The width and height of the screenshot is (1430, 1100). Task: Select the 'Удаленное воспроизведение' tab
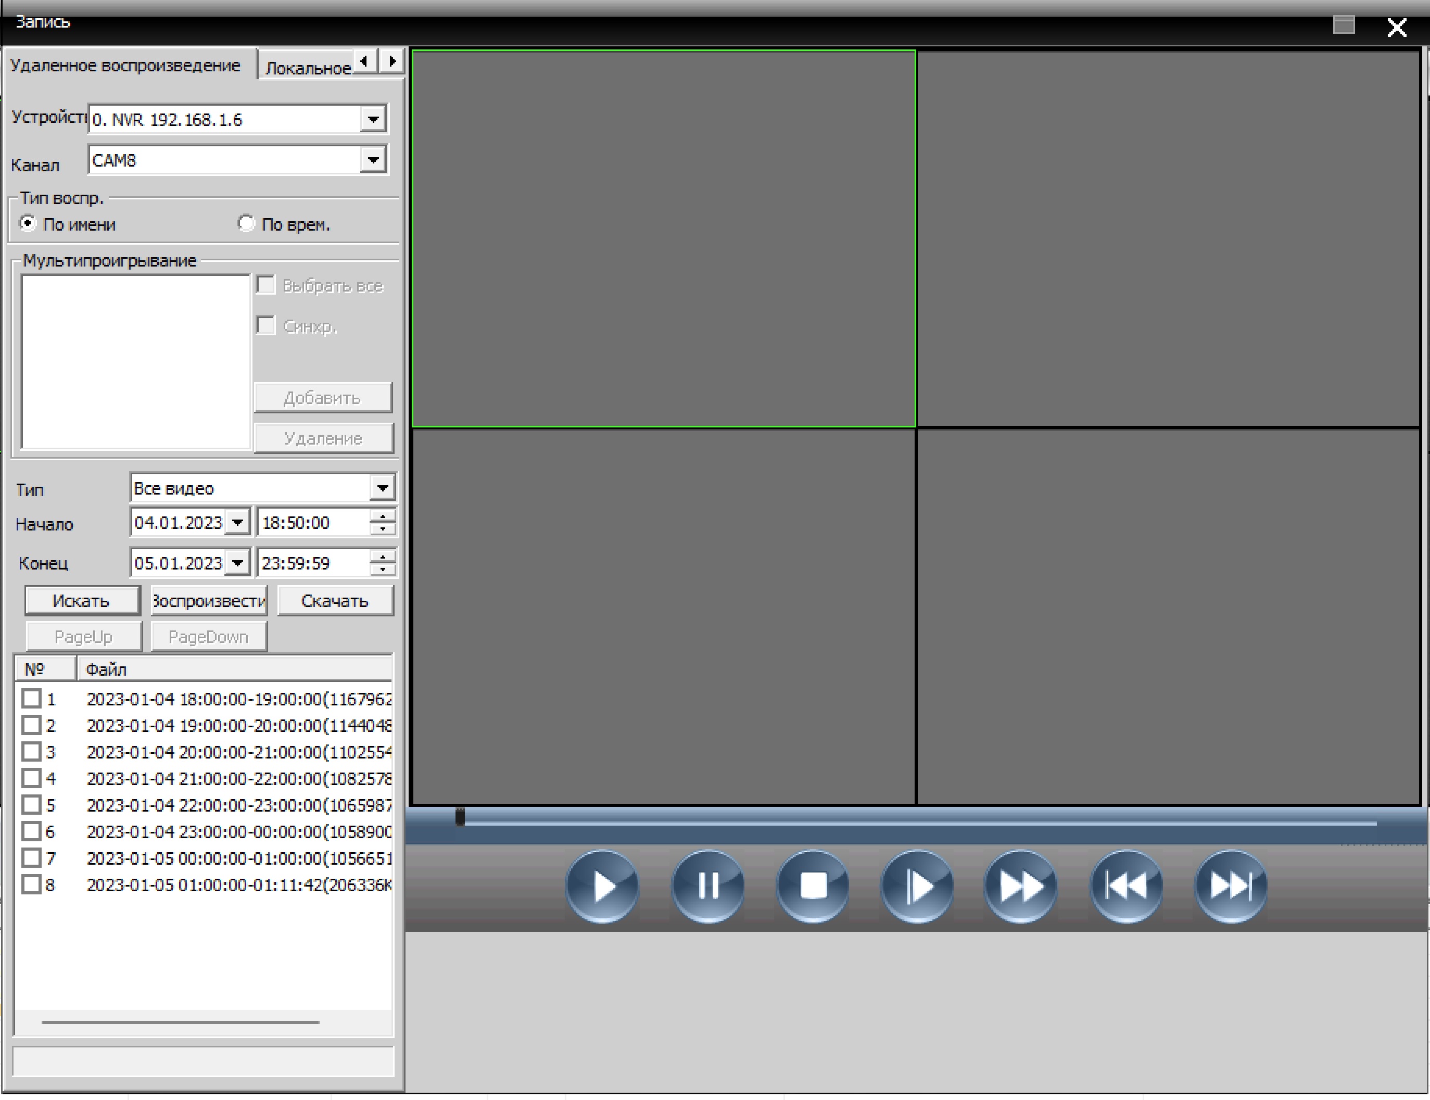tap(125, 66)
